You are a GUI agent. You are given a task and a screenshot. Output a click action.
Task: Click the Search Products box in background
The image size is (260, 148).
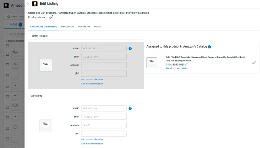[15, 17]
